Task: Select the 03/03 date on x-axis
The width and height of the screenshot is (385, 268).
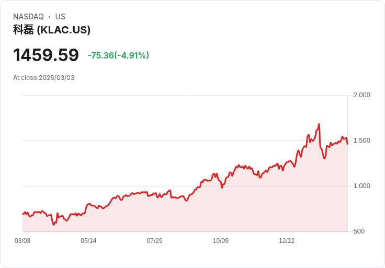Action: click(22, 241)
